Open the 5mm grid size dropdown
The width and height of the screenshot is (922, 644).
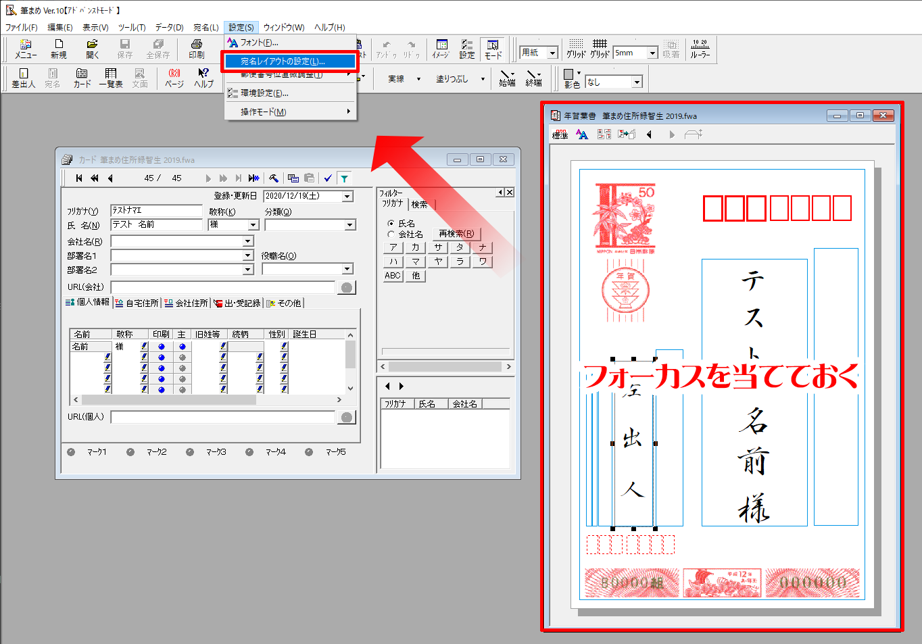[652, 53]
